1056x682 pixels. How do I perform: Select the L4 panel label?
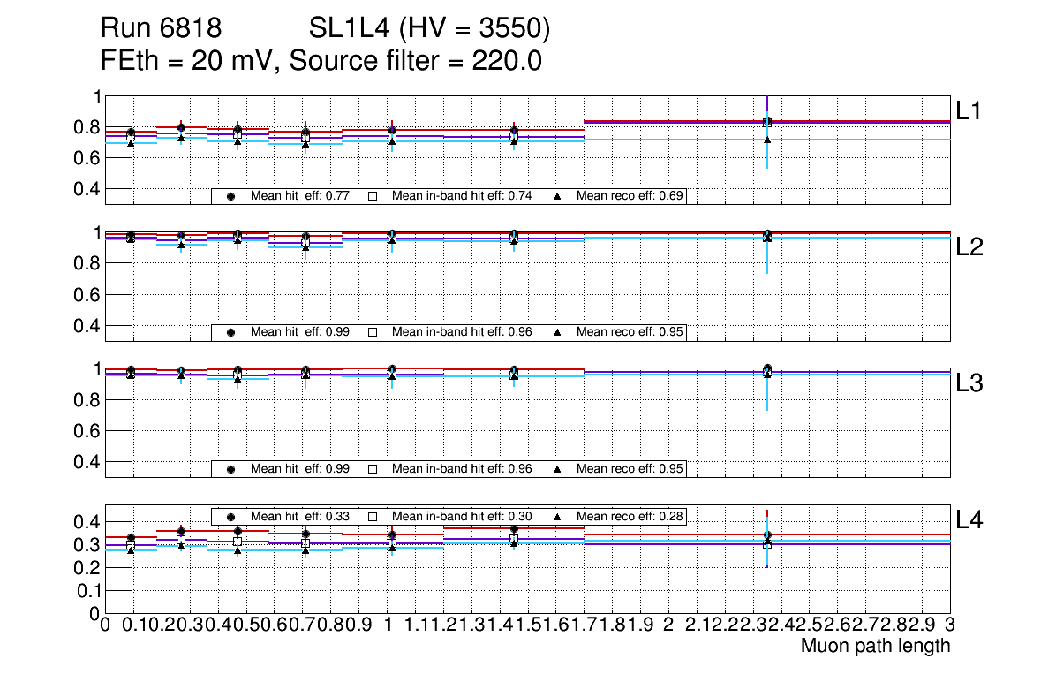(970, 520)
